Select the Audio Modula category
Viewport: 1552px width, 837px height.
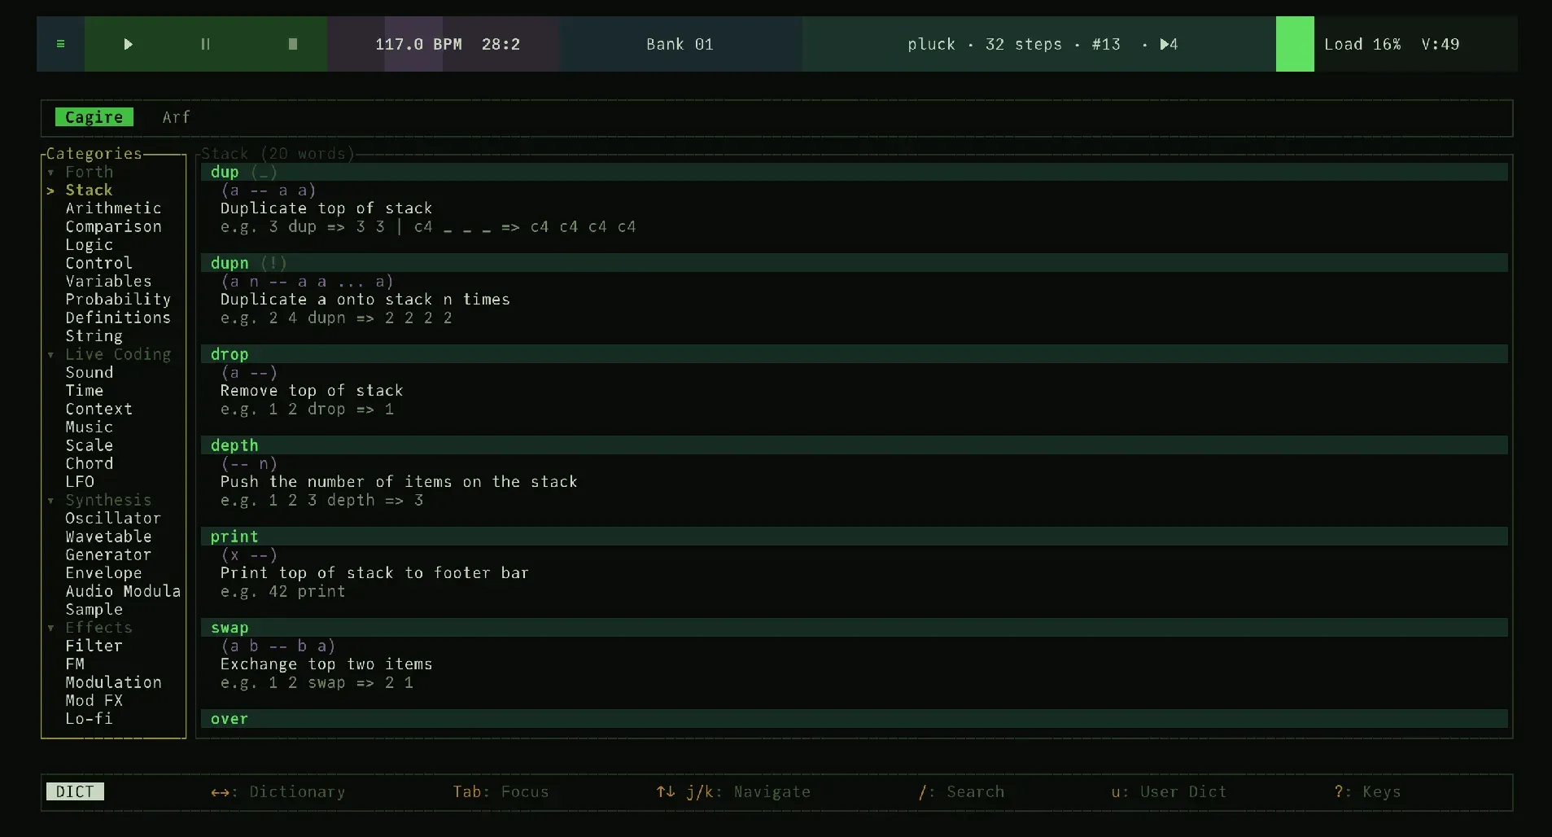click(x=123, y=591)
